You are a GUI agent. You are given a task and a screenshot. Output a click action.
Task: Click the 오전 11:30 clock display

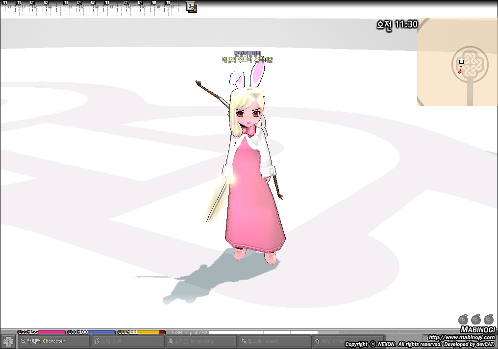(x=397, y=25)
